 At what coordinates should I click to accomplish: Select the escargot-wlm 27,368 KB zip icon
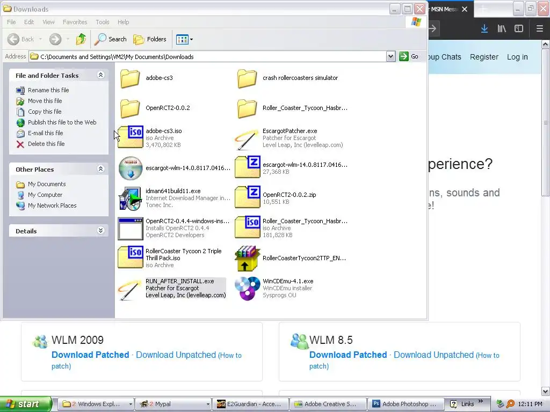point(248,167)
